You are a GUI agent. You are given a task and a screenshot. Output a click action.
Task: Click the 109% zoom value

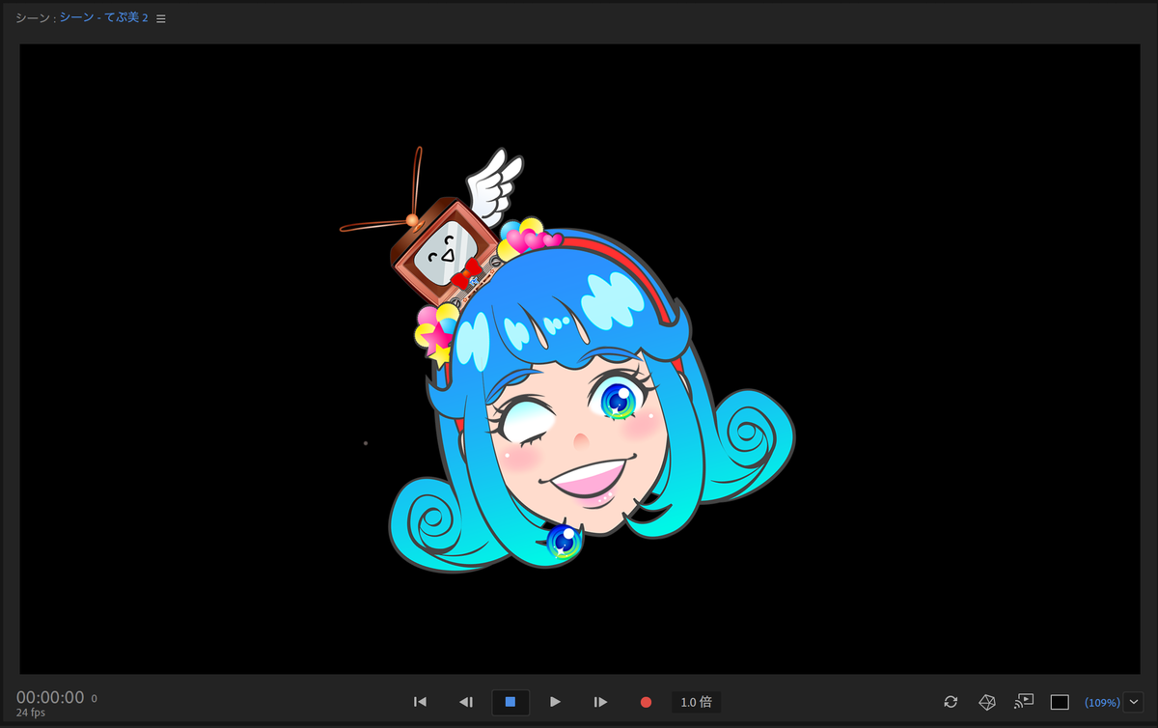pyautogui.click(x=1102, y=703)
